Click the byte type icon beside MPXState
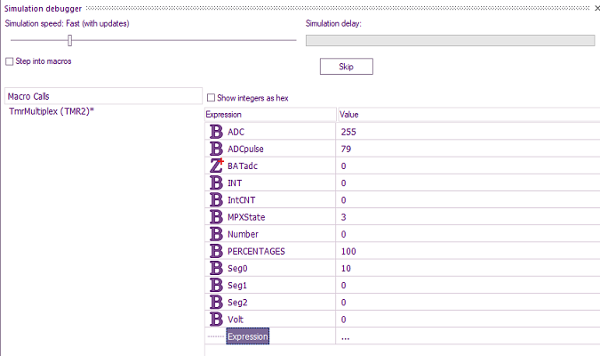This screenshot has width=600, height=356. pos(216,217)
